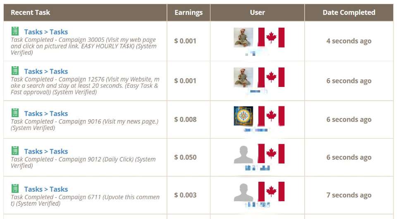Open Tasks > Tasks link for Campaign 30005

pyautogui.click(x=46, y=32)
